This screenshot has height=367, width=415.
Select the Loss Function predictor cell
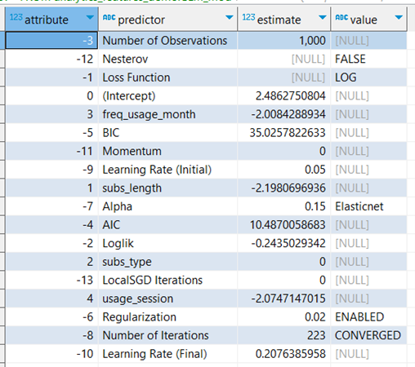[x=167, y=77]
